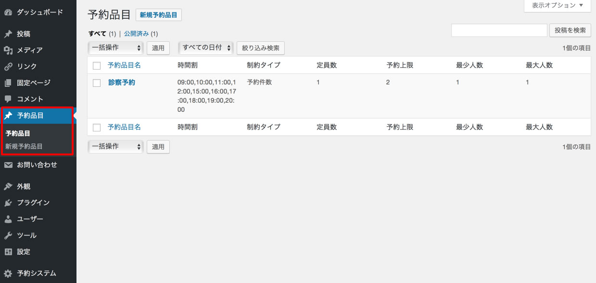Click the speech bubble icon beside コメント
This screenshot has height=283, width=596.
pyautogui.click(x=8, y=99)
